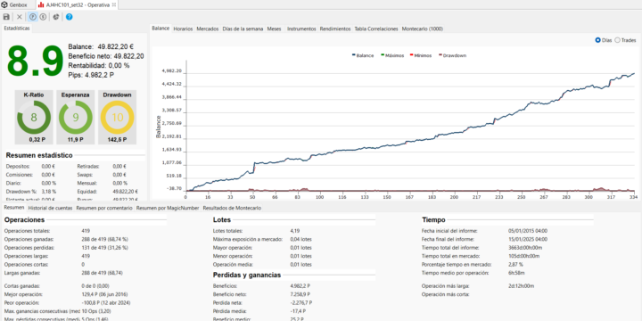
Task: Click the Pips: 4.982,2 P line
Action: (x=91, y=75)
